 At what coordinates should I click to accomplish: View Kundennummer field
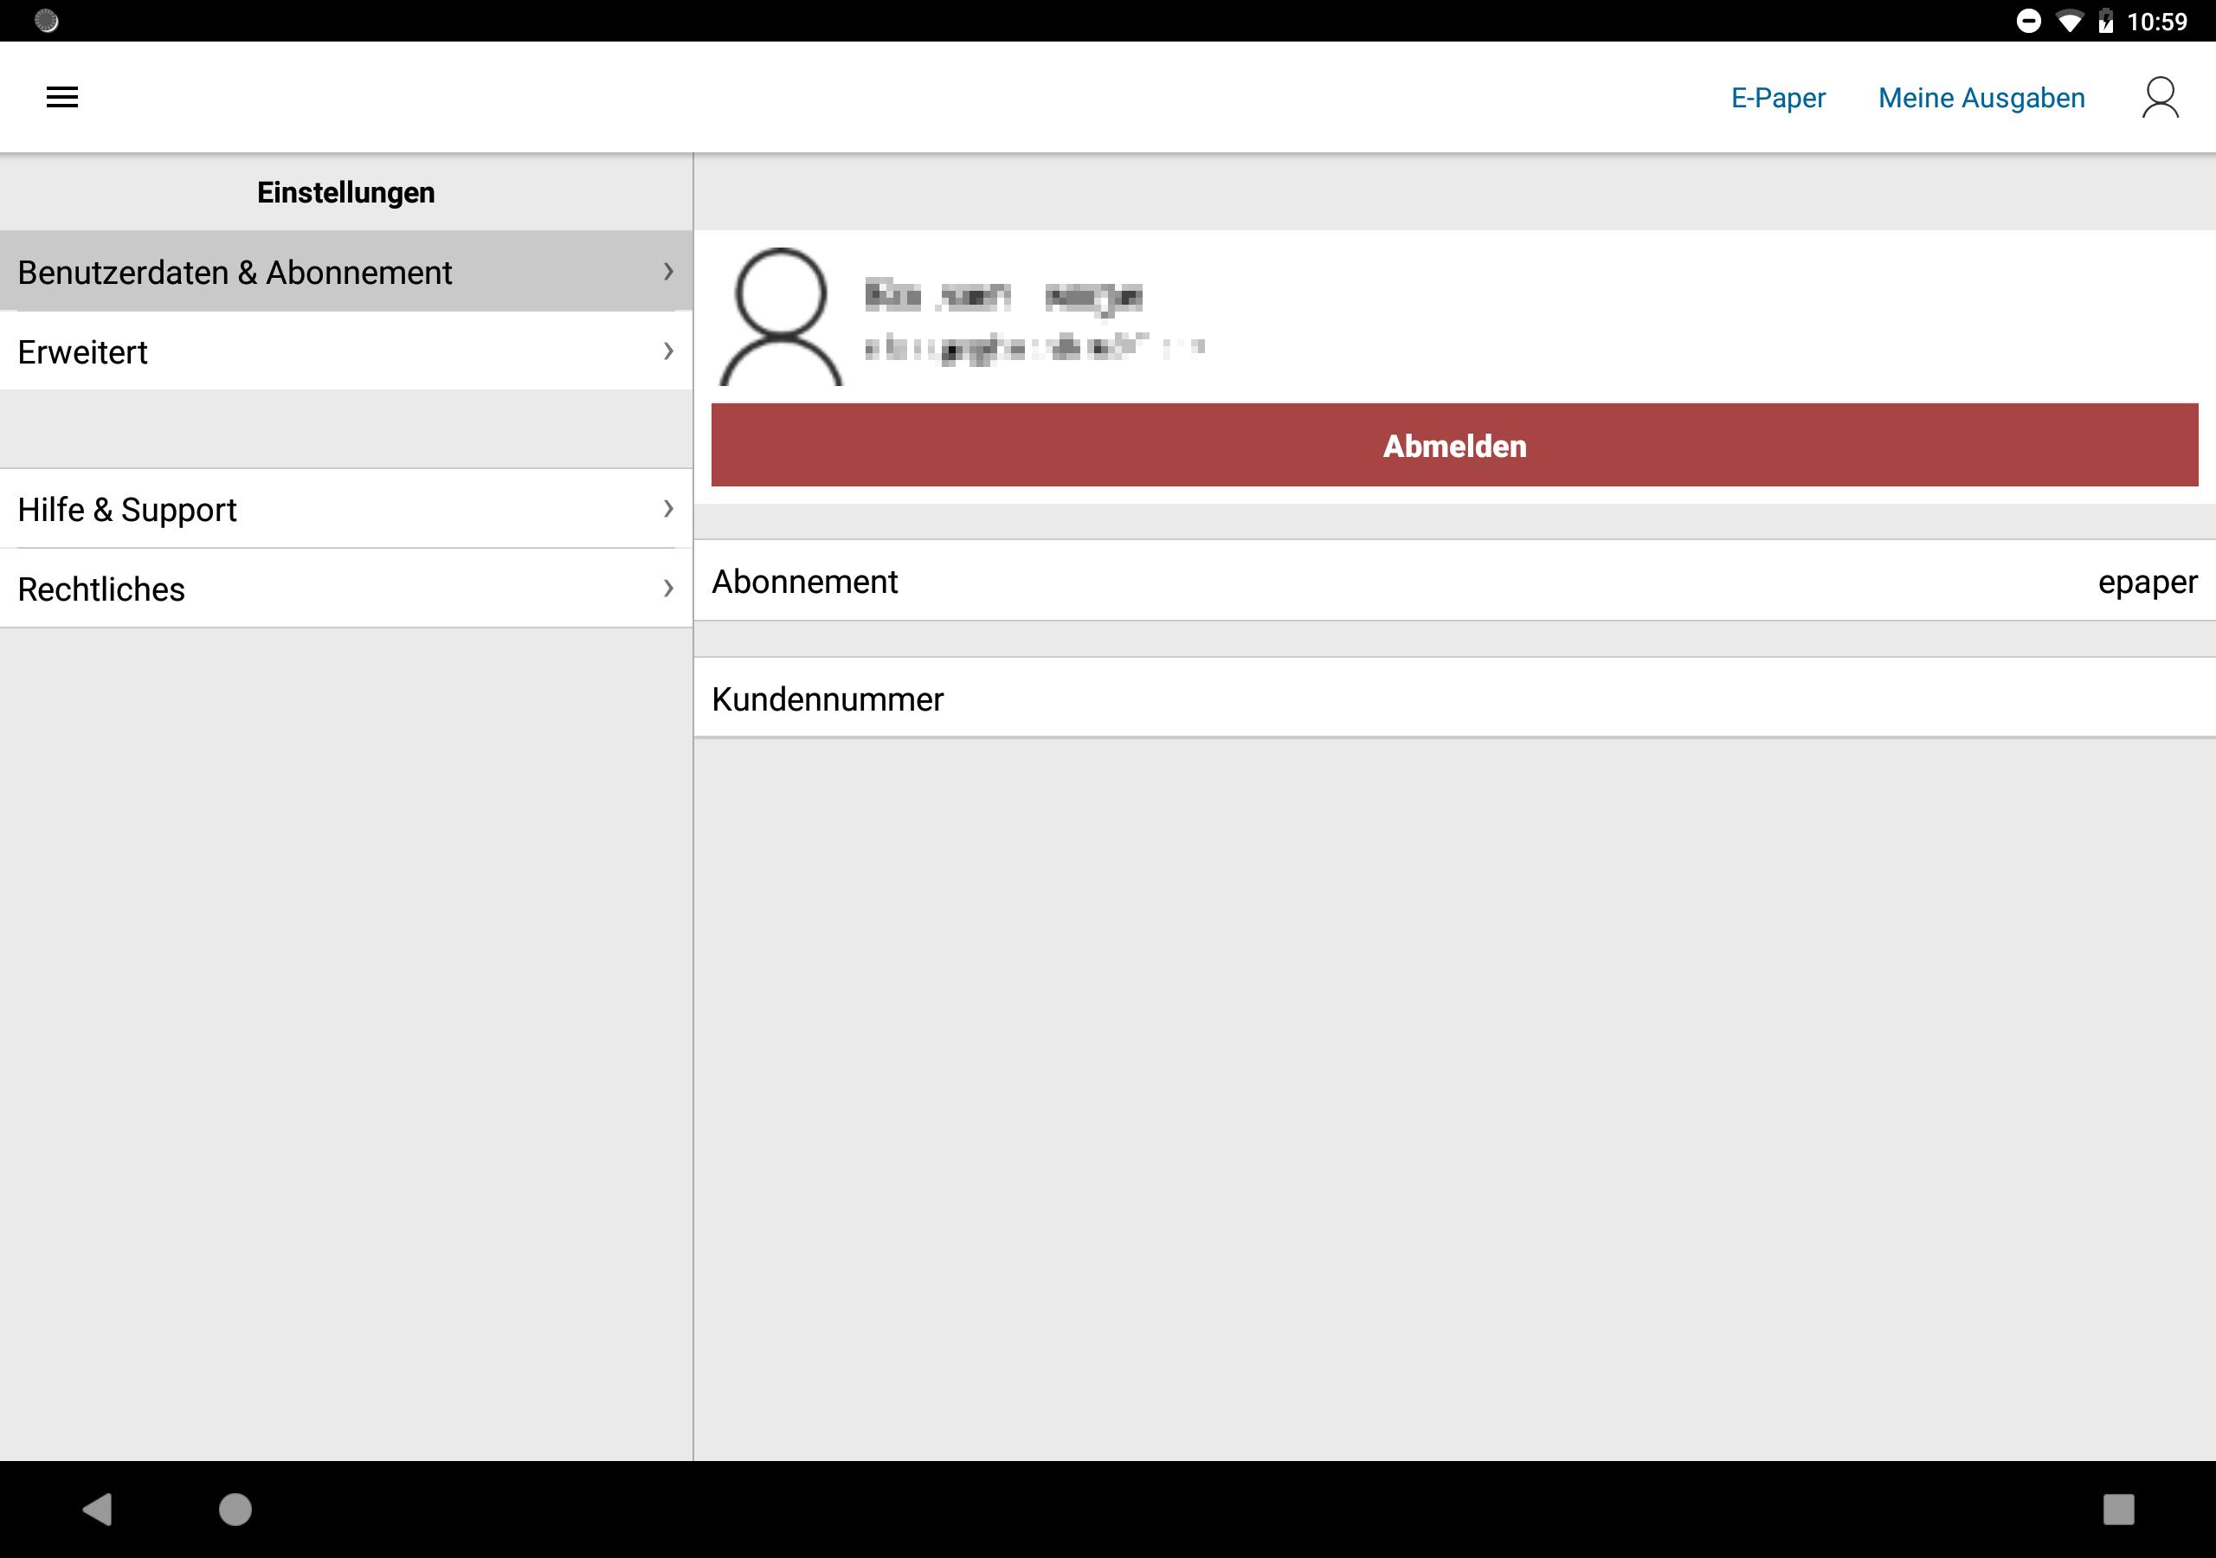pyautogui.click(x=1453, y=698)
